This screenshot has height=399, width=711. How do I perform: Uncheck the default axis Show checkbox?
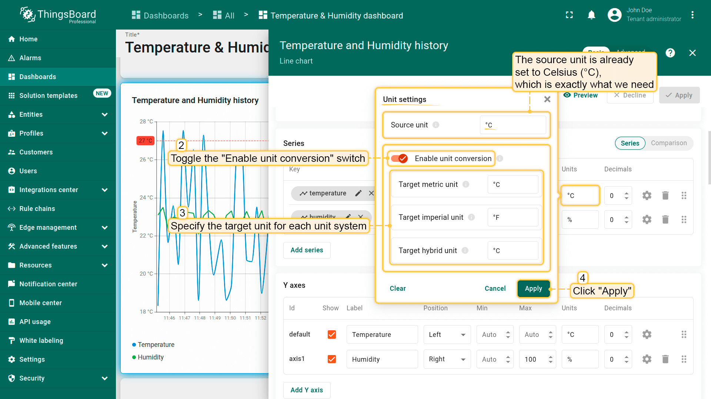coord(332,335)
